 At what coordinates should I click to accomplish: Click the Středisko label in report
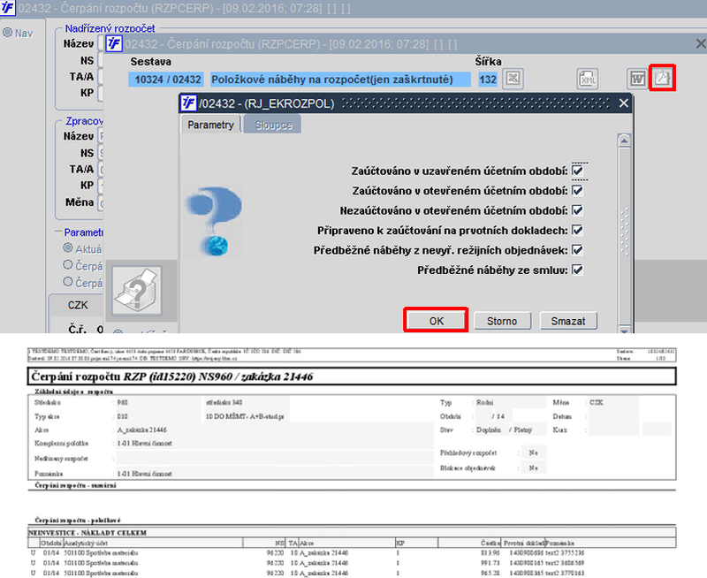(x=48, y=403)
